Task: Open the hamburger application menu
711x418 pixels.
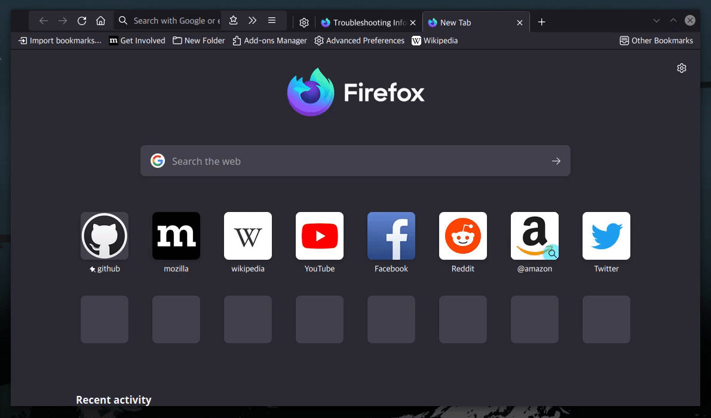Action: point(272,20)
